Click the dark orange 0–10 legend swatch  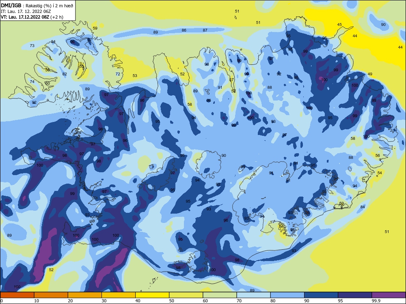coord(17,295)
